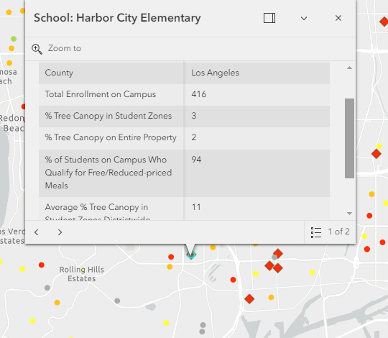Dock the popup with the dock icon

269,18
